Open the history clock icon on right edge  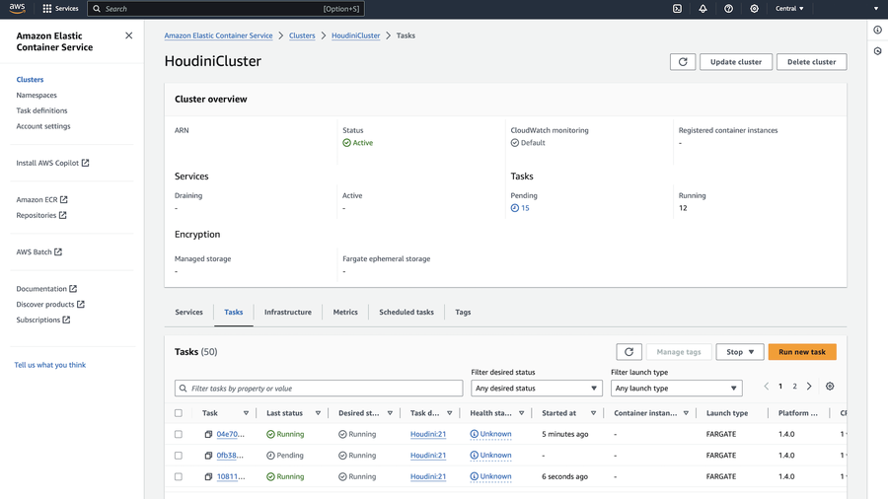click(x=877, y=51)
